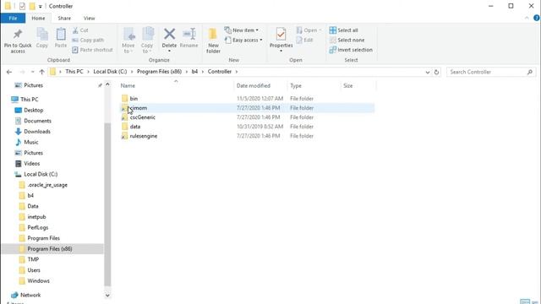Image resolution: width=541 pixels, height=304 pixels.
Task: Click This PC in the address bar
Action: tap(74, 72)
